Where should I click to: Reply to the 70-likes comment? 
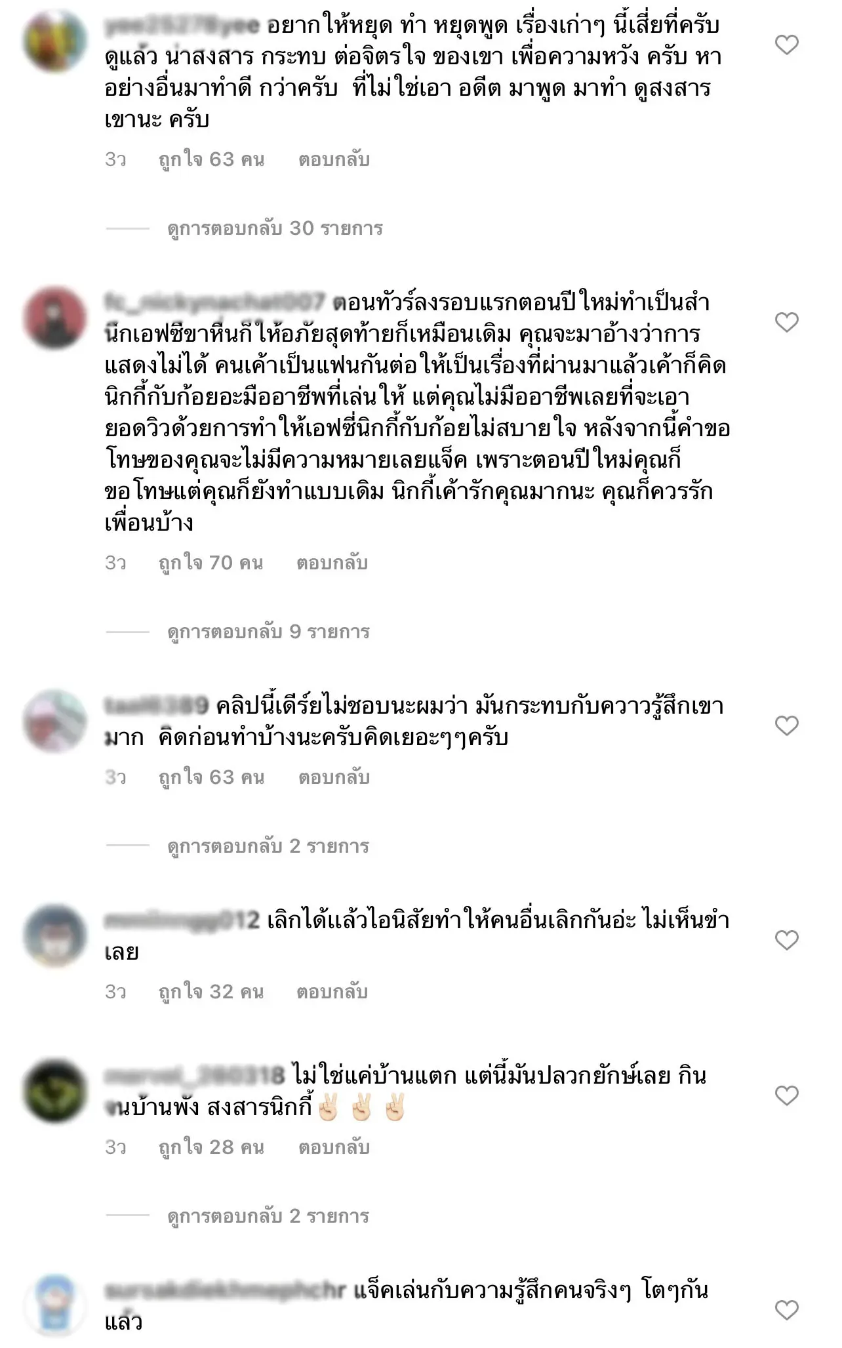332,563
